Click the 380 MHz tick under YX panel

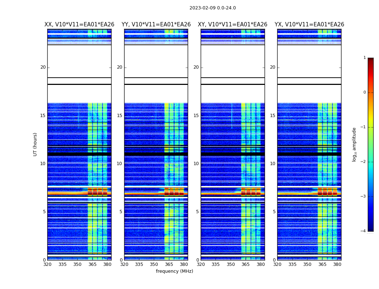(x=337, y=264)
